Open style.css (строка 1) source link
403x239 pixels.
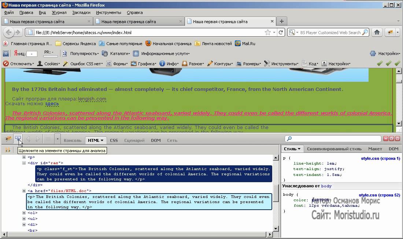click(x=380, y=158)
